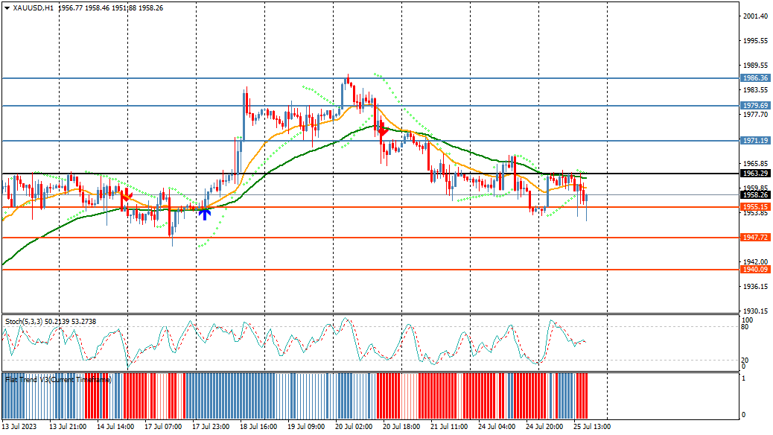Click the 24 Jul 04:00 time label
773x435 pixels.
point(497,427)
